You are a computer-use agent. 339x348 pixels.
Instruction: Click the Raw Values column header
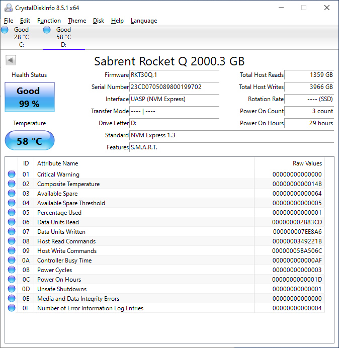pyautogui.click(x=307, y=163)
